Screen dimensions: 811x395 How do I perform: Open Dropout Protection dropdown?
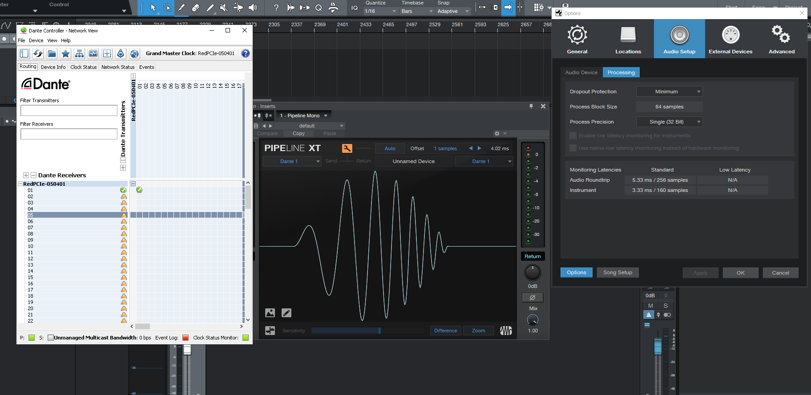pos(670,92)
